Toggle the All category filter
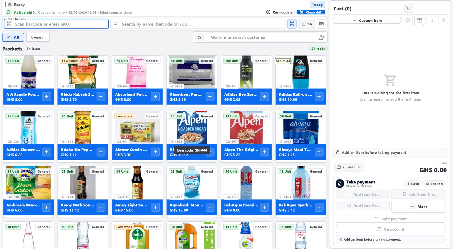Screen dimensions: 453x249 pyautogui.click(x=13, y=37)
